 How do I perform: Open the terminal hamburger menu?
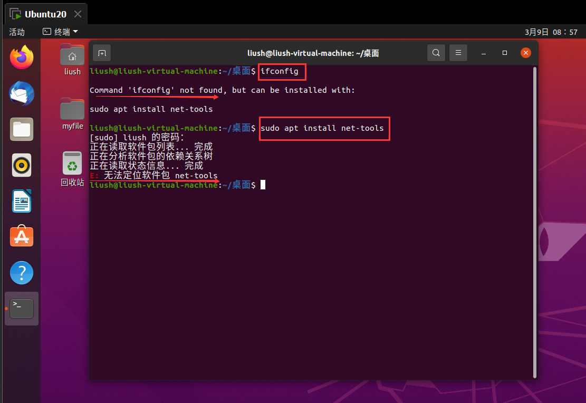pyautogui.click(x=458, y=53)
